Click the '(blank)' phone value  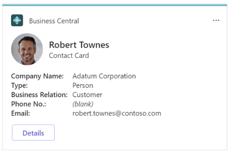[83, 104]
